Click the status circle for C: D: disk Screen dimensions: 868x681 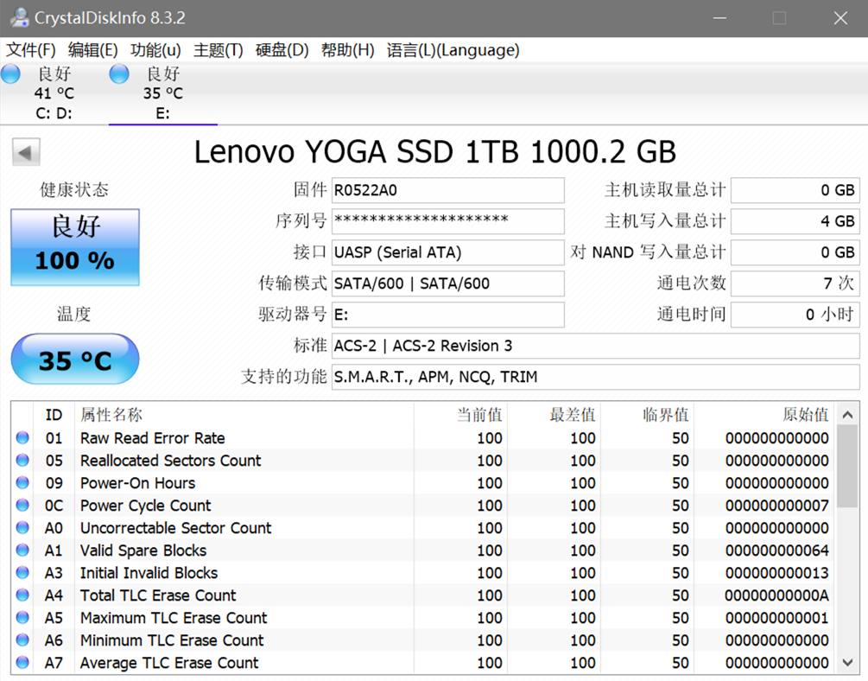point(10,73)
